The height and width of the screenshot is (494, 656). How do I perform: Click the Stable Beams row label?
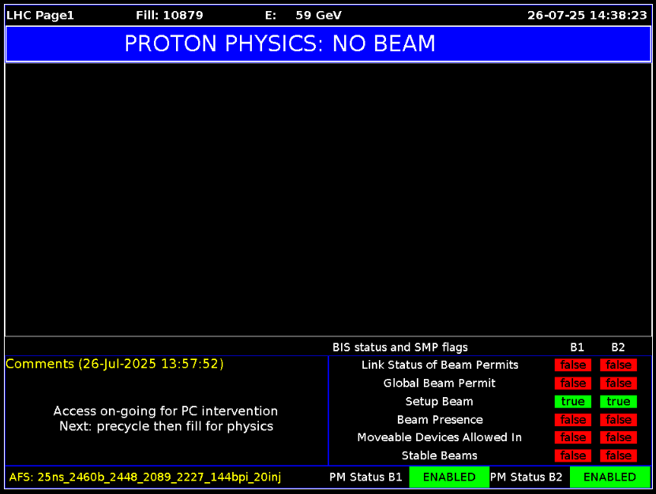[439, 455]
